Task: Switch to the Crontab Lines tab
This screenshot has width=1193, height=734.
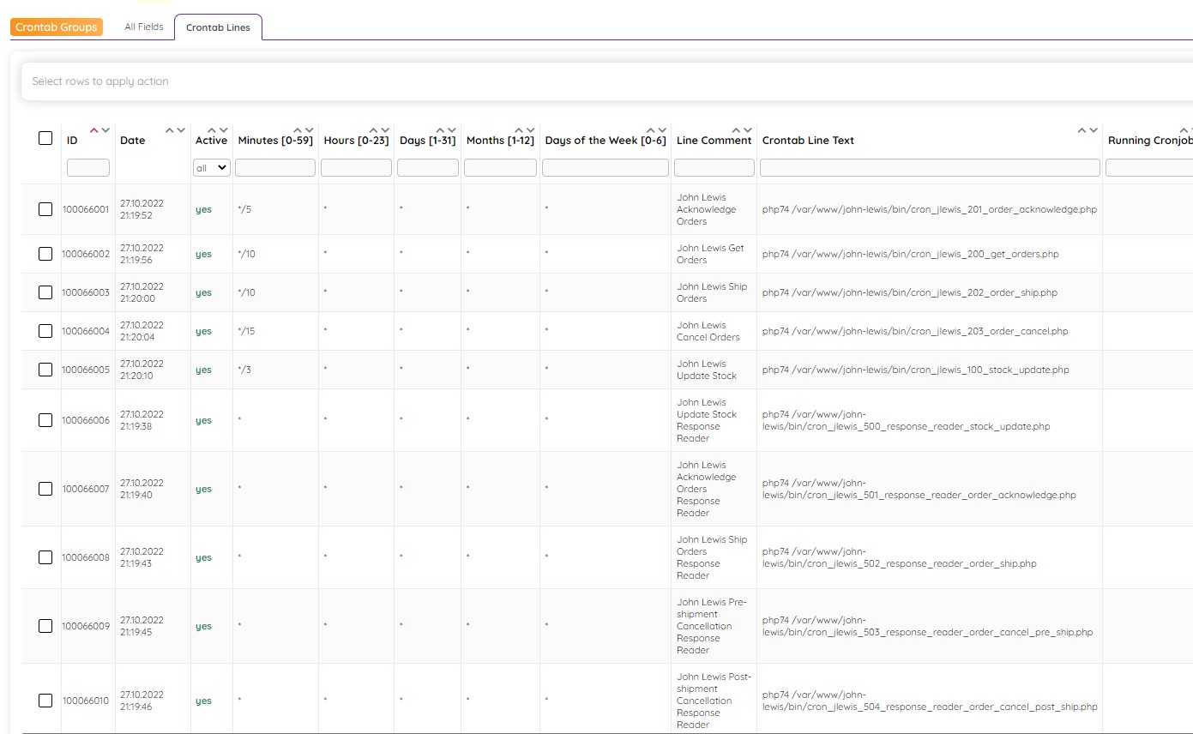Action: point(218,27)
